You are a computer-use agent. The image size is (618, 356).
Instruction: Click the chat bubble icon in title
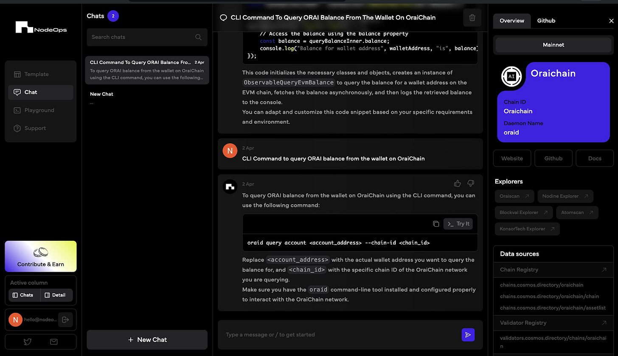point(223,18)
